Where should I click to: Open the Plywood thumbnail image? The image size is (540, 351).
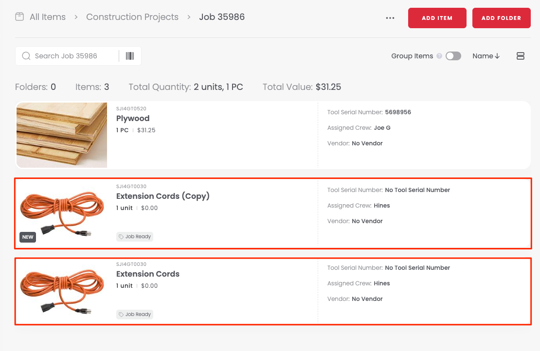[x=62, y=135]
